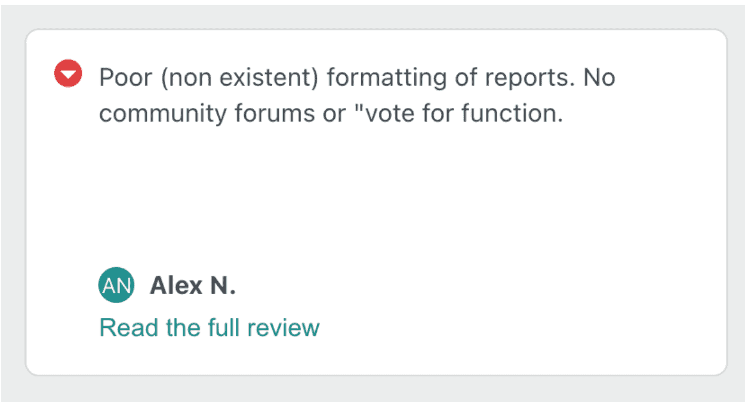Click the reviewer name Alex N.
This screenshot has width=745, height=402.
193,286
